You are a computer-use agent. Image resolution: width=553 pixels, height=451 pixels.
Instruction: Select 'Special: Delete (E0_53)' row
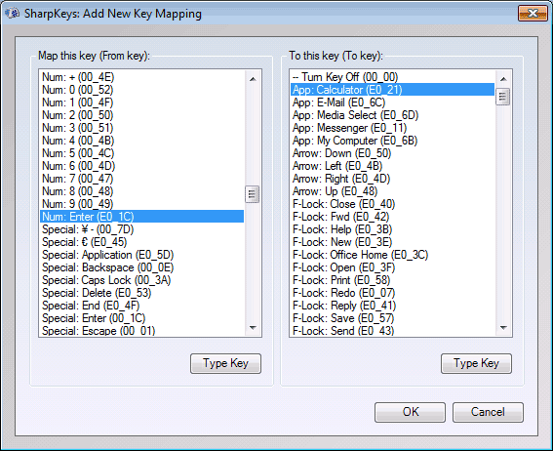(x=142, y=293)
